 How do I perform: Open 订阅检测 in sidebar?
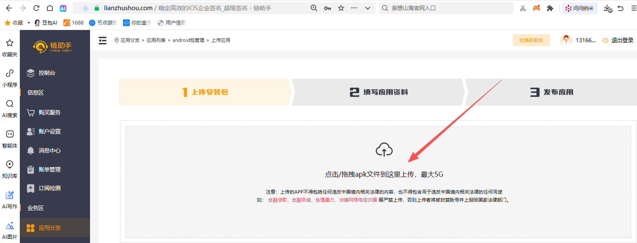tap(49, 188)
